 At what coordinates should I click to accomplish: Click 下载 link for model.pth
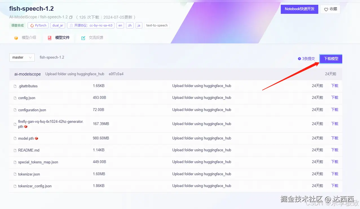[x=335, y=138]
